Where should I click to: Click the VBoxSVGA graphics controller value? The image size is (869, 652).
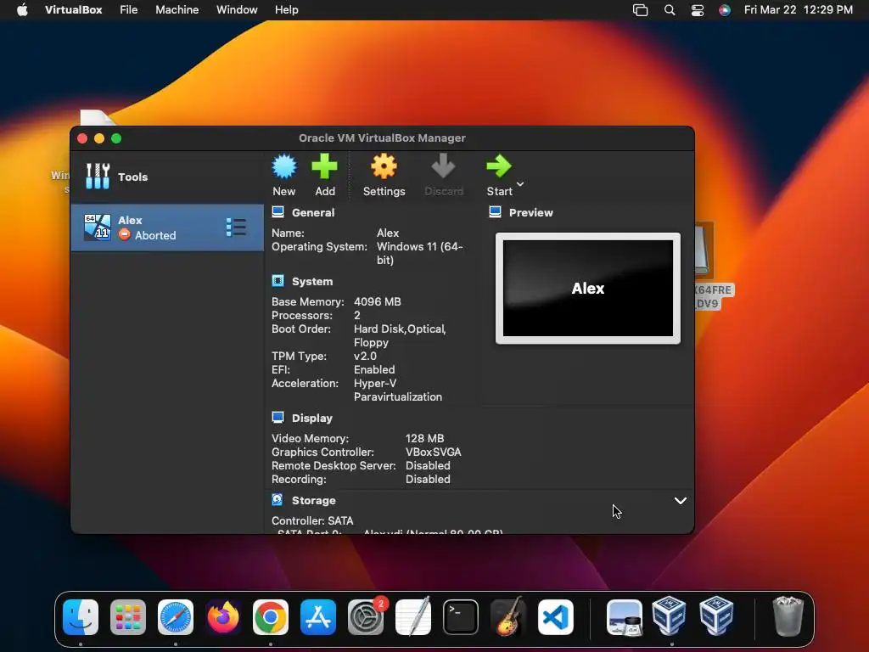[433, 452]
